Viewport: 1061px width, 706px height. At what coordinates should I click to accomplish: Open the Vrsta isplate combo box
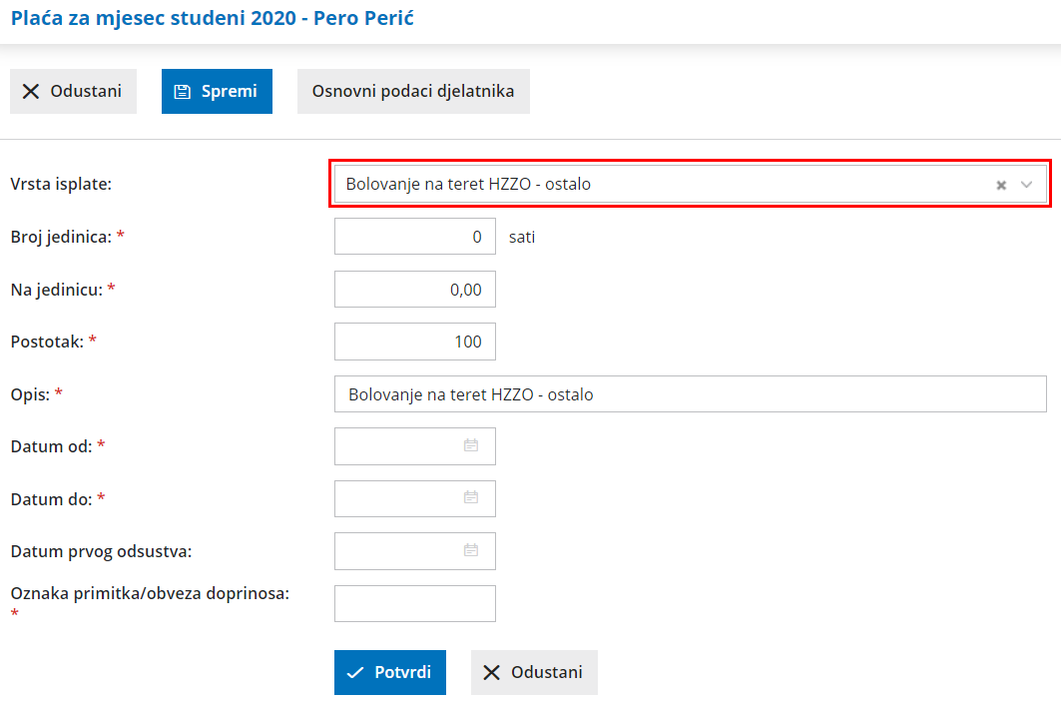(x=659, y=184)
